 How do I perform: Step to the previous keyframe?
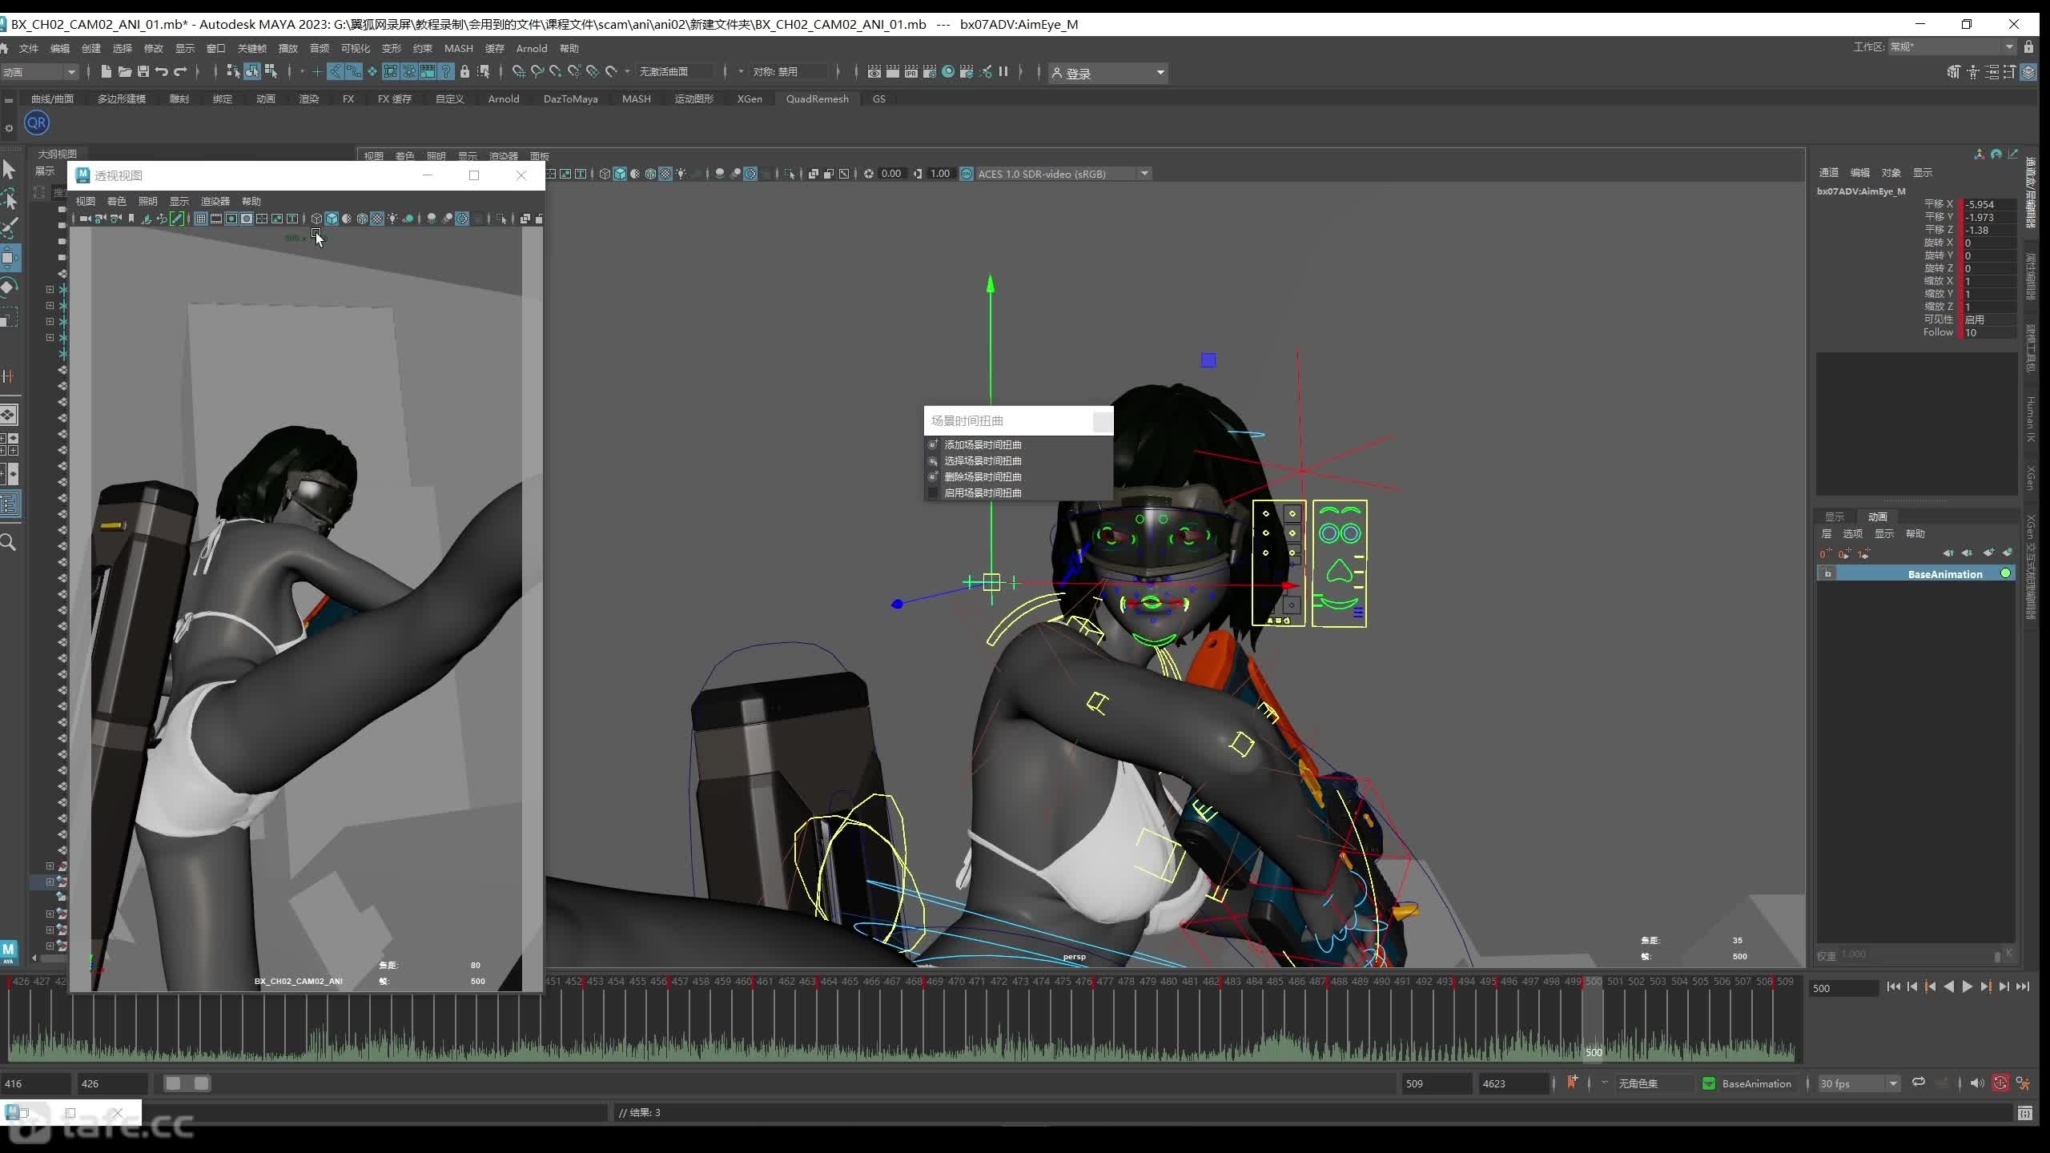click(x=1931, y=987)
